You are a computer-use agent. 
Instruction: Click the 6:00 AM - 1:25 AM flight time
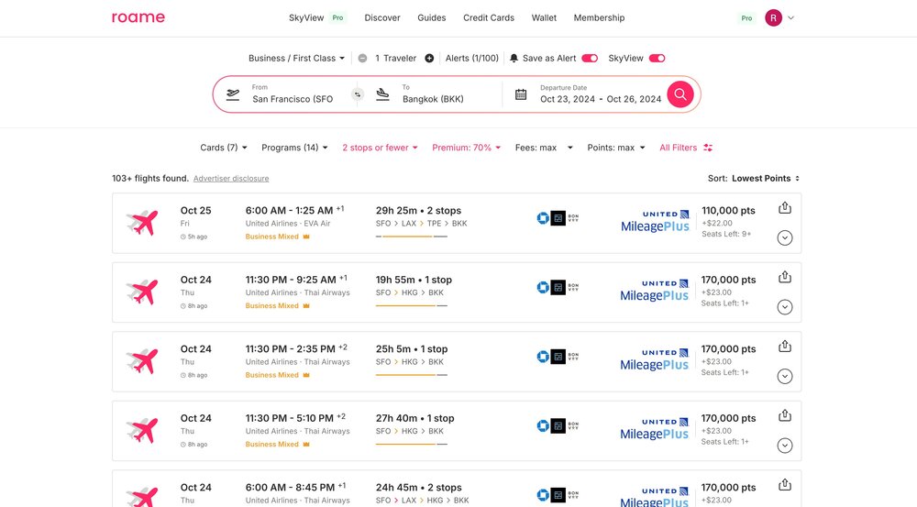click(x=290, y=211)
